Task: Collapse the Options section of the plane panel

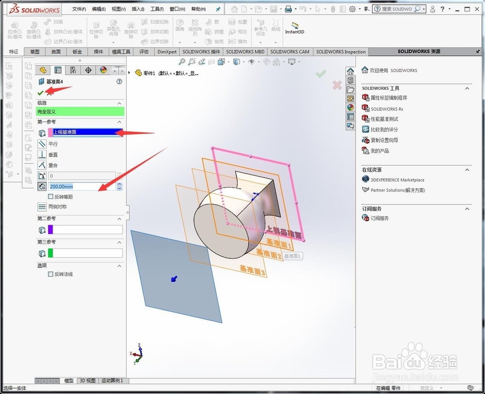Action: [119, 266]
